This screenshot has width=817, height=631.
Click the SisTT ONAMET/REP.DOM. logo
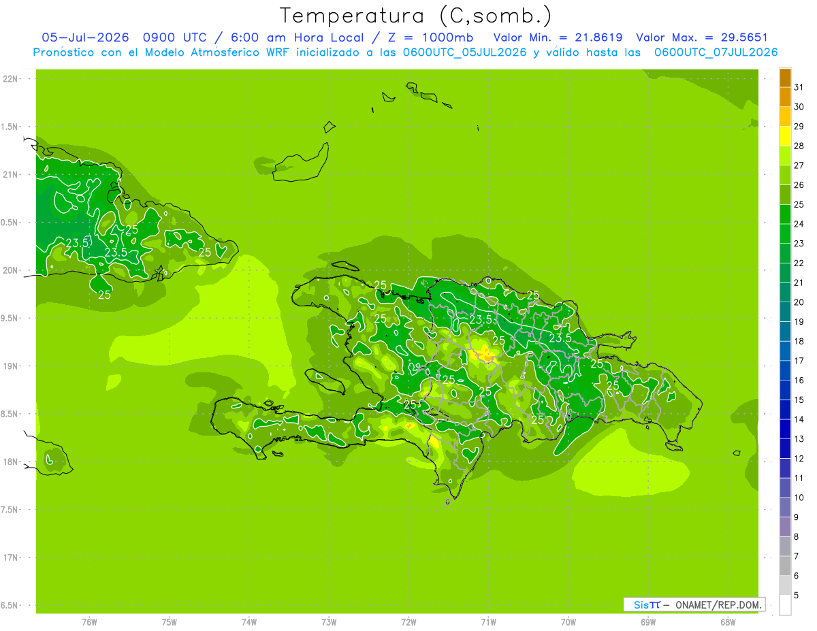[x=694, y=604]
